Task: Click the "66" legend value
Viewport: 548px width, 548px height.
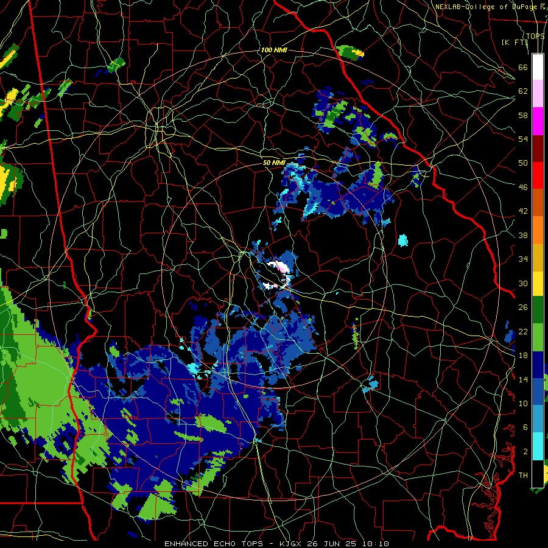Action: click(x=523, y=67)
